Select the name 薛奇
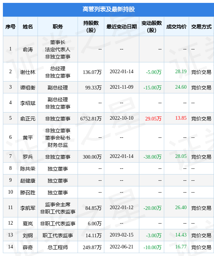214x256 pixels. [x=28, y=247]
